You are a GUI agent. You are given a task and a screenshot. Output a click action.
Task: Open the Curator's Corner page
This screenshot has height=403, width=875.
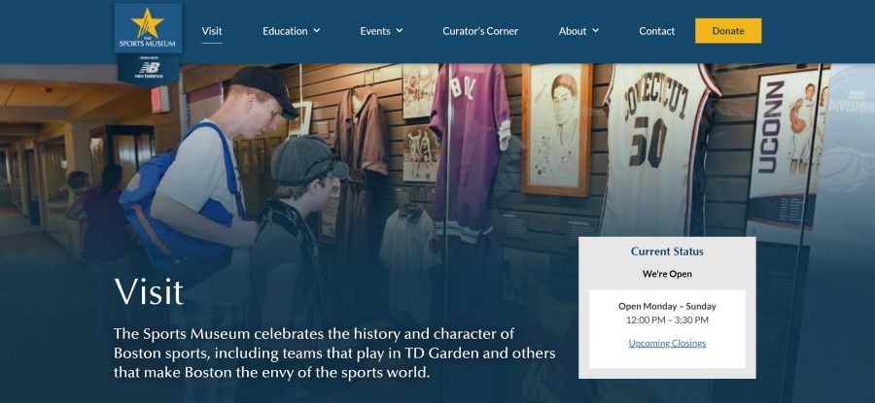click(480, 31)
